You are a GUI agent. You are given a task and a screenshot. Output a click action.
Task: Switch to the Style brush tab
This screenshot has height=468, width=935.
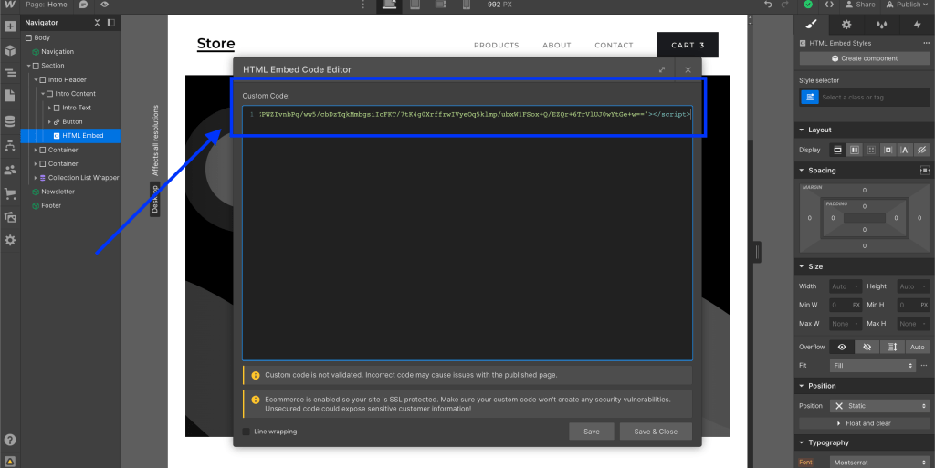click(x=811, y=25)
